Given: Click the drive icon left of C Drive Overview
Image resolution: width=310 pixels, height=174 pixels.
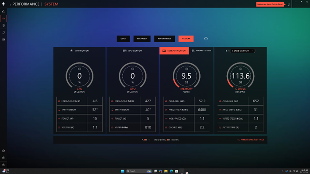Looking at the screenshot, I should 228,51.
